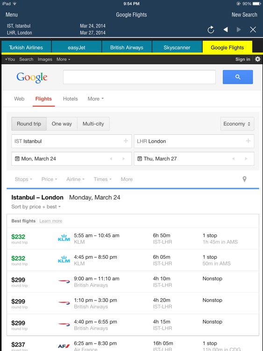Screen dimensions: 263x351
Task: Open the More filters option
Action: (127, 179)
